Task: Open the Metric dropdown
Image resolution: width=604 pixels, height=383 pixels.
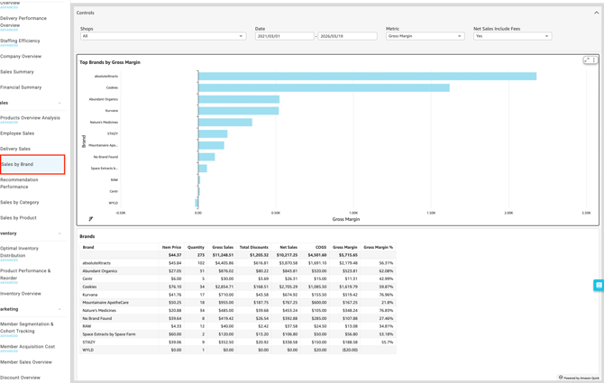Action: pos(425,36)
